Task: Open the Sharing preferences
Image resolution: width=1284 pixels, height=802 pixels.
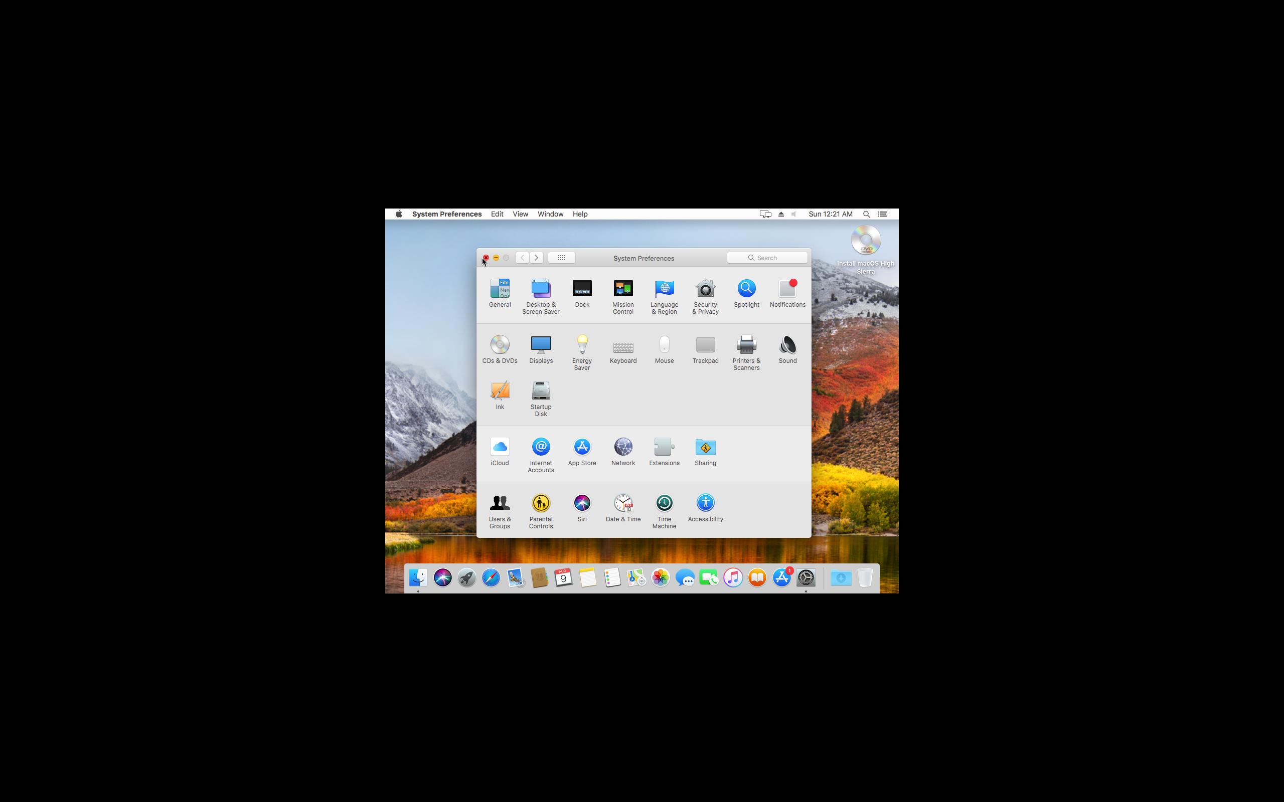Action: click(705, 447)
